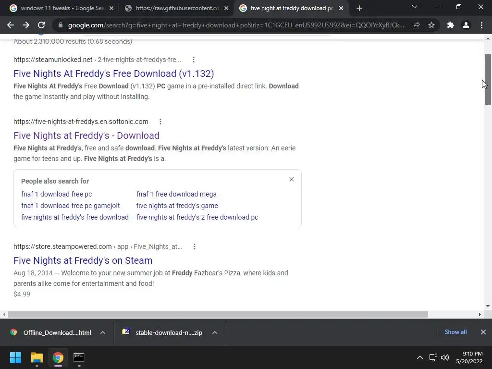Open Five Nights At Freddy's Free Download link
The height and width of the screenshot is (369, 492).
(113, 74)
